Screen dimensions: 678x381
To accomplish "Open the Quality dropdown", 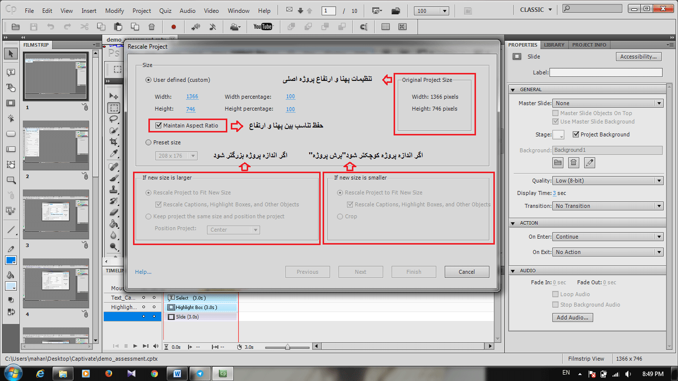I will click(608, 181).
